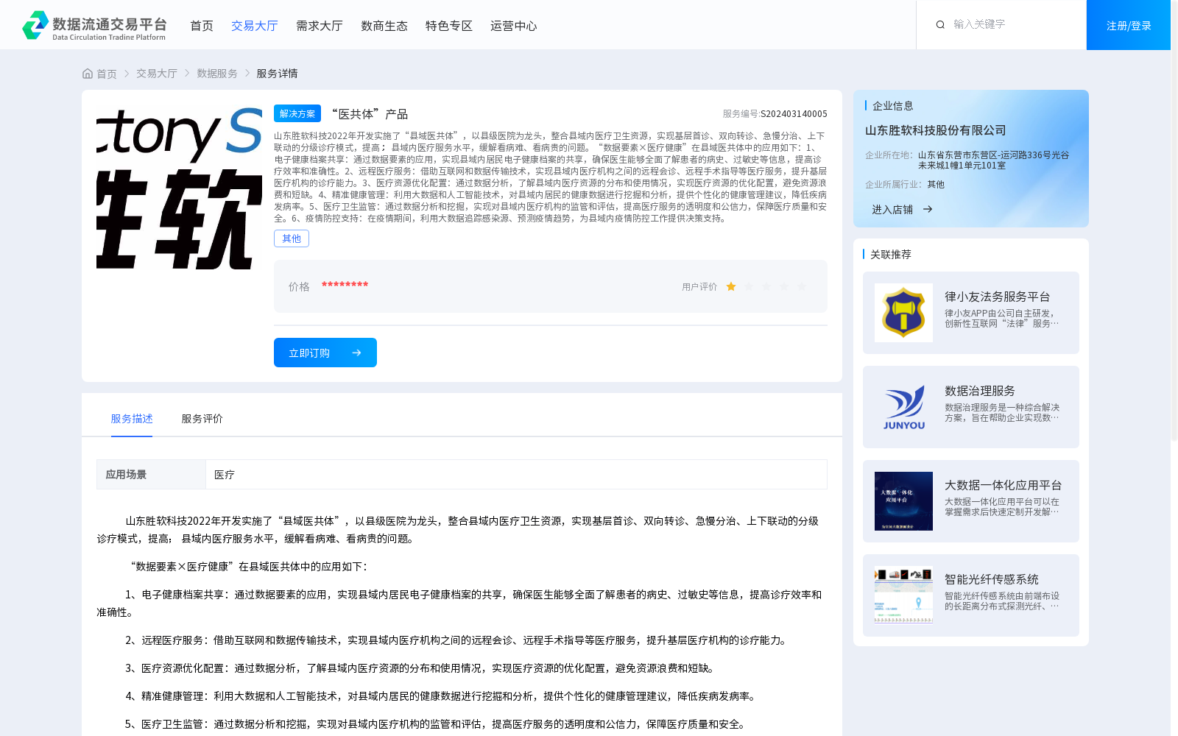The width and height of the screenshot is (1178, 736).
Task: Click the 立即订购 button
Action: [325, 353]
